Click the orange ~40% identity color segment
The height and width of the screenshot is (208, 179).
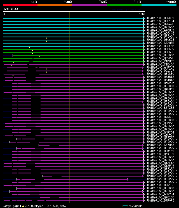(x=55, y=5)
